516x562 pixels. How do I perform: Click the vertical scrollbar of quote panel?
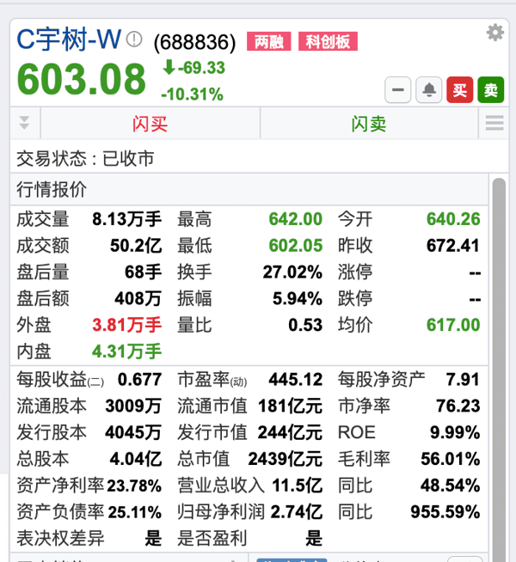(499, 370)
